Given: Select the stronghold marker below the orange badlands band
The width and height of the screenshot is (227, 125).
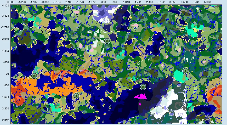Looking at the screenshot, I should coord(77,95).
